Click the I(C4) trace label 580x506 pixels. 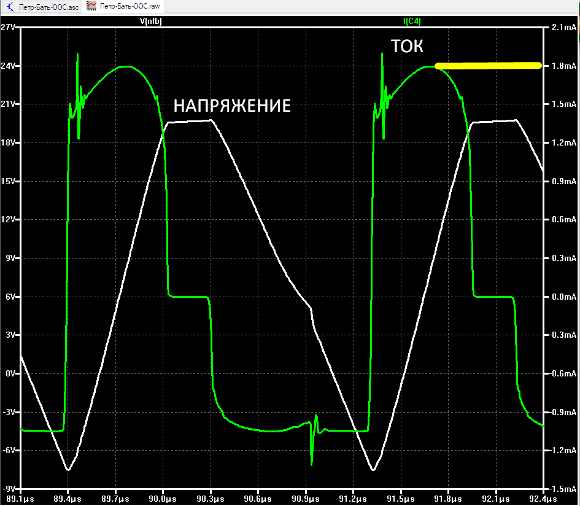coord(412,21)
